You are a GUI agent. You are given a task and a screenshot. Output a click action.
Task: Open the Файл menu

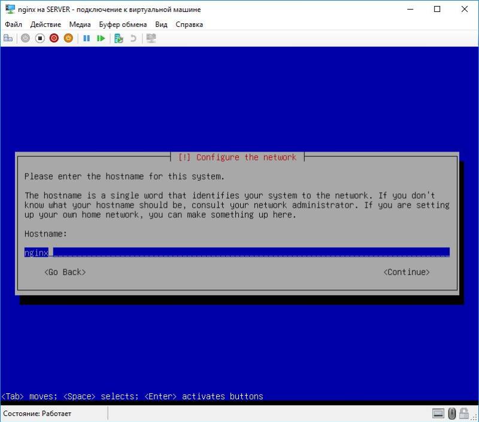pyautogui.click(x=14, y=25)
